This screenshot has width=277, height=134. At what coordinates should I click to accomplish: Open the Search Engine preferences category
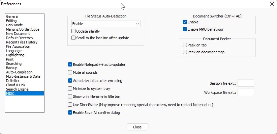17,89
